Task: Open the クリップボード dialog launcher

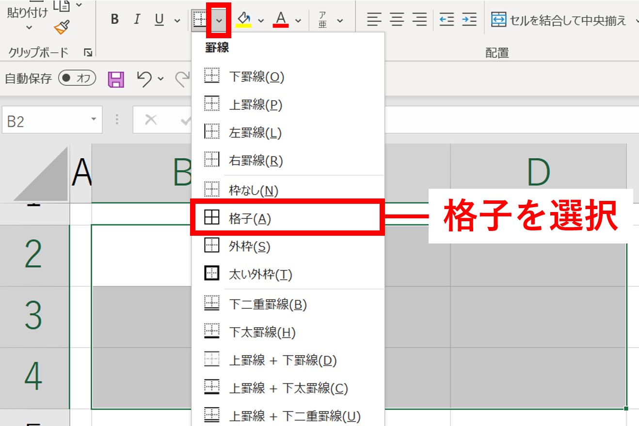Action: [88, 53]
